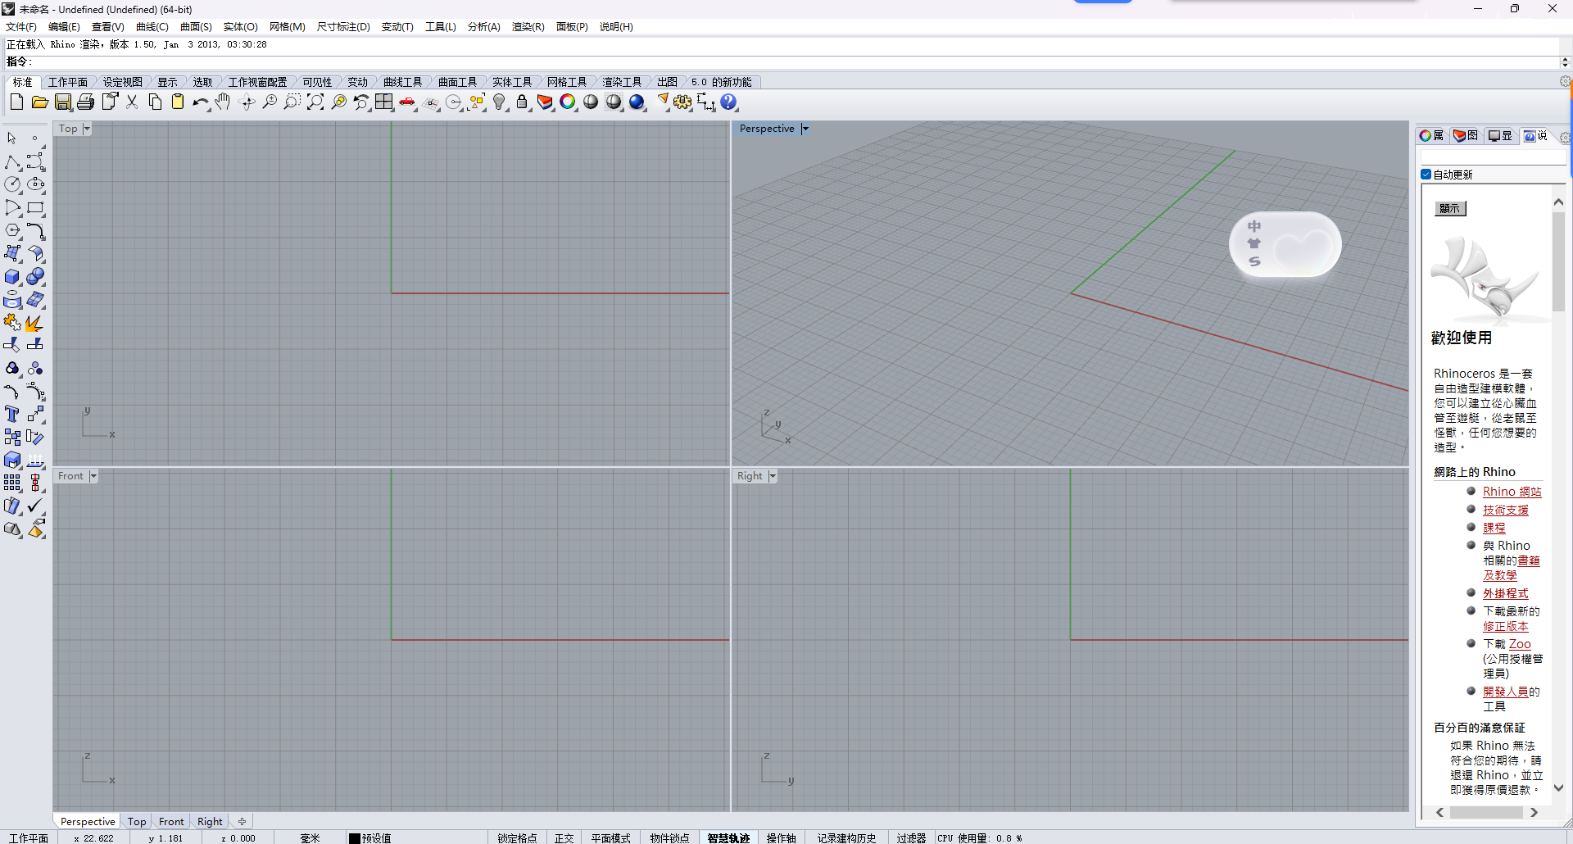Expand the Top viewport title menu arrow
Screen dimensions: 1573x844
point(87,129)
